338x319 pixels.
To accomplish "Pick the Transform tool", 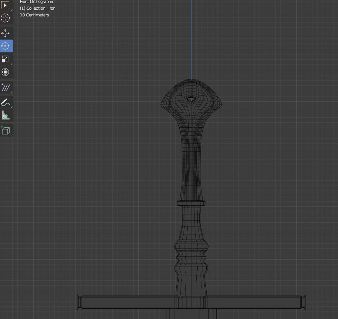I will click(x=5, y=72).
